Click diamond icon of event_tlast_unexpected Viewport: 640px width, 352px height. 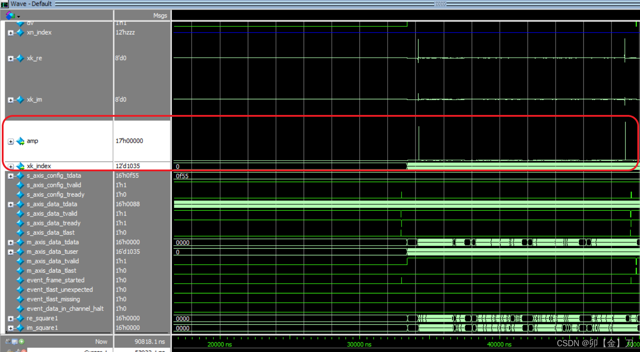(x=20, y=290)
